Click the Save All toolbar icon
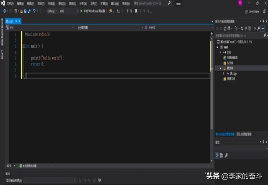 coord(28,11)
